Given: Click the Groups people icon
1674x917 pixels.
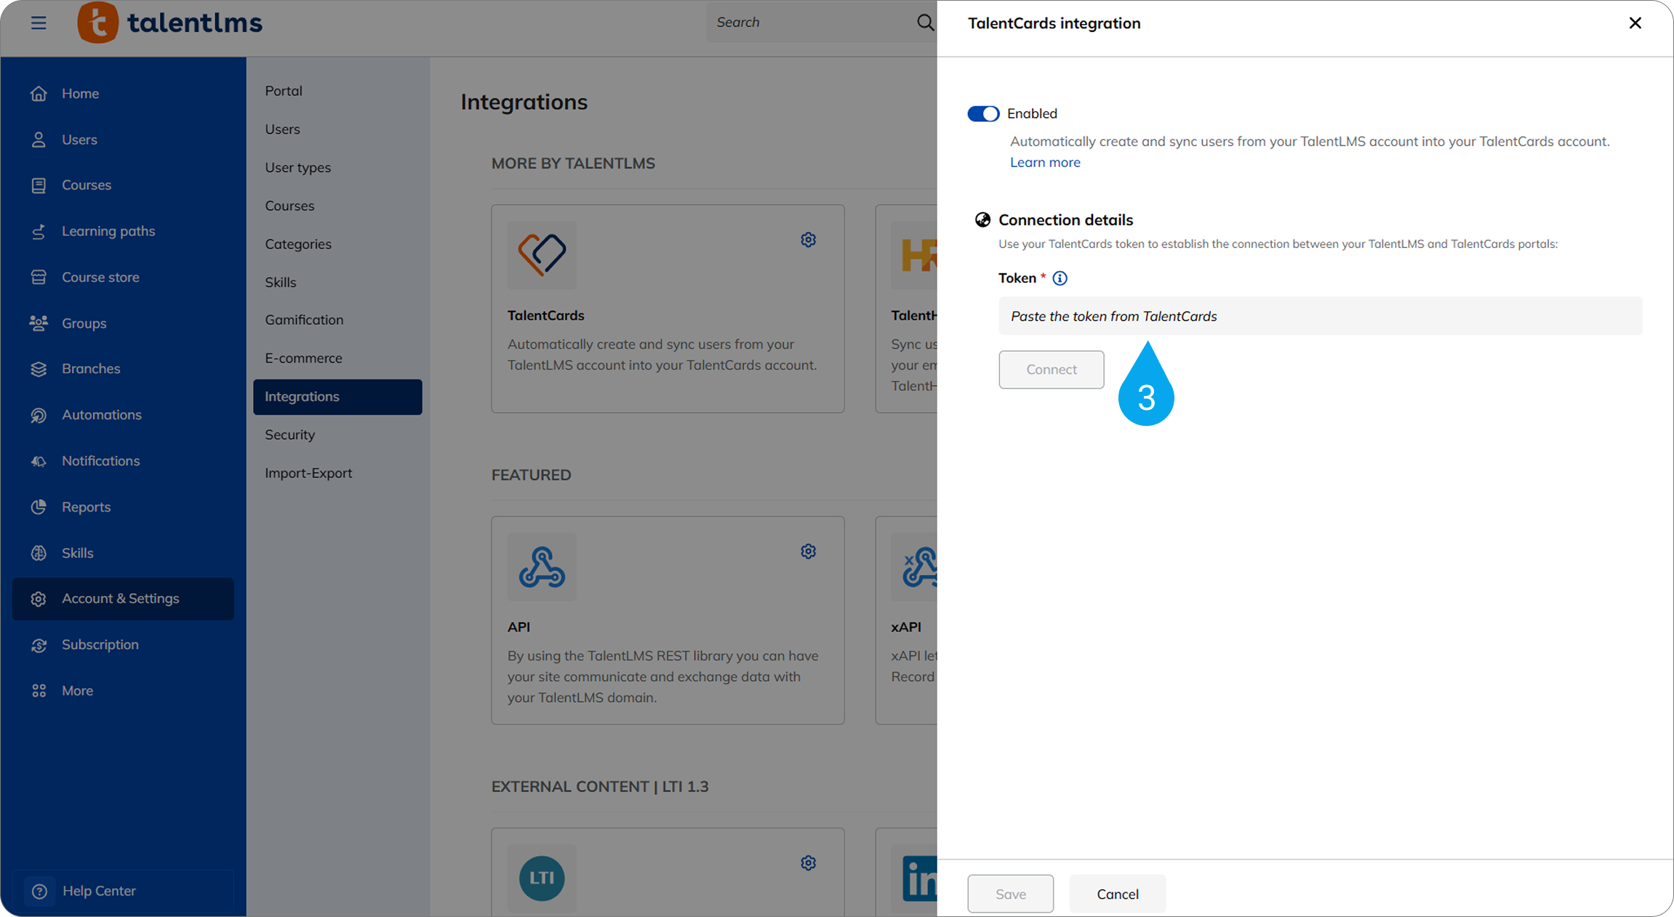Looking at the screenshot, I should 39,323.
